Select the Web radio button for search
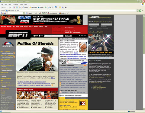145x113 pixels. (x=40, y=36)
